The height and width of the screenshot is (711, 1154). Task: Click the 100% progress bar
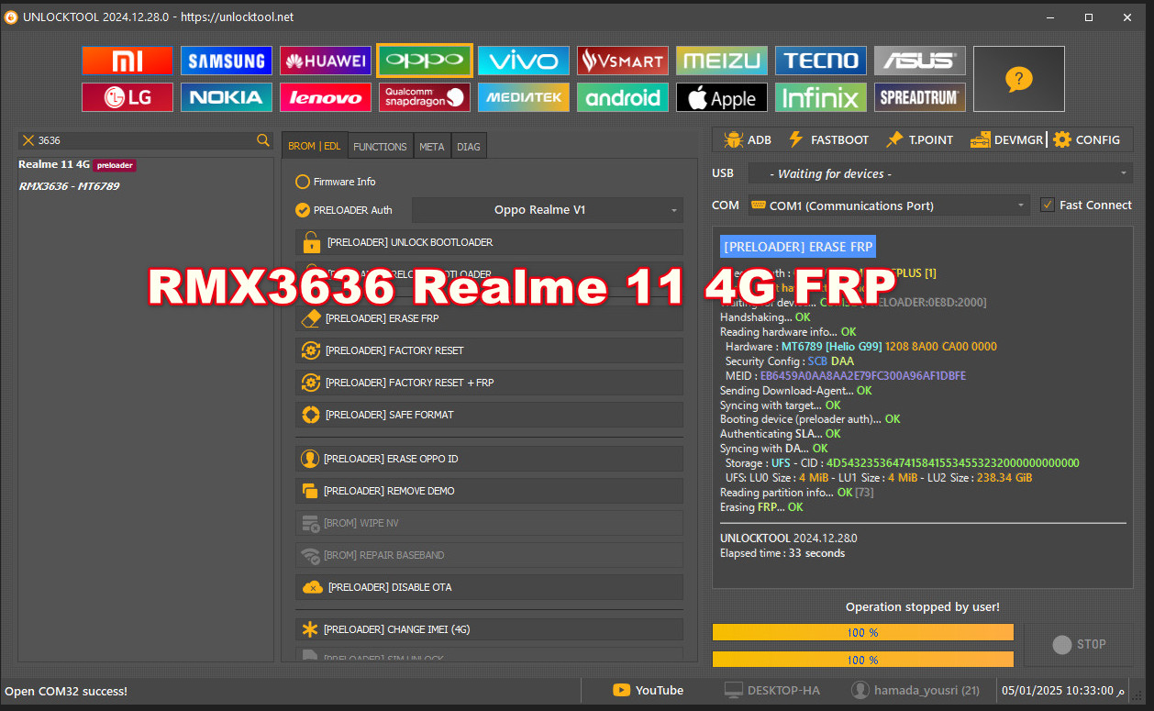(862, 632)
